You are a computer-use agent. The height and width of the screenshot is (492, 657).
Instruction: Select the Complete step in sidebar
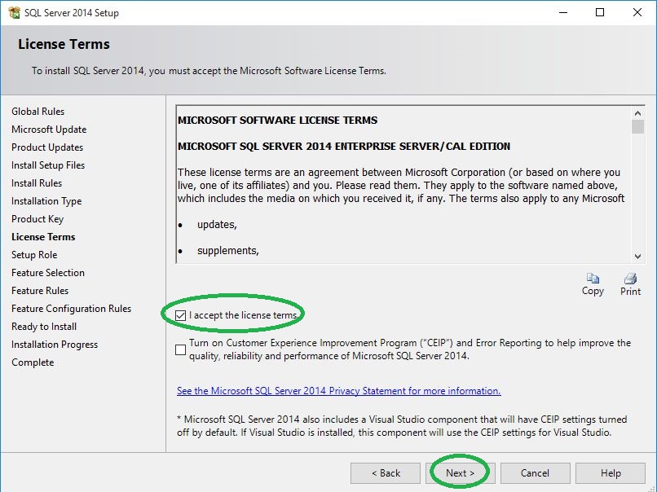(x=33, y=362)
